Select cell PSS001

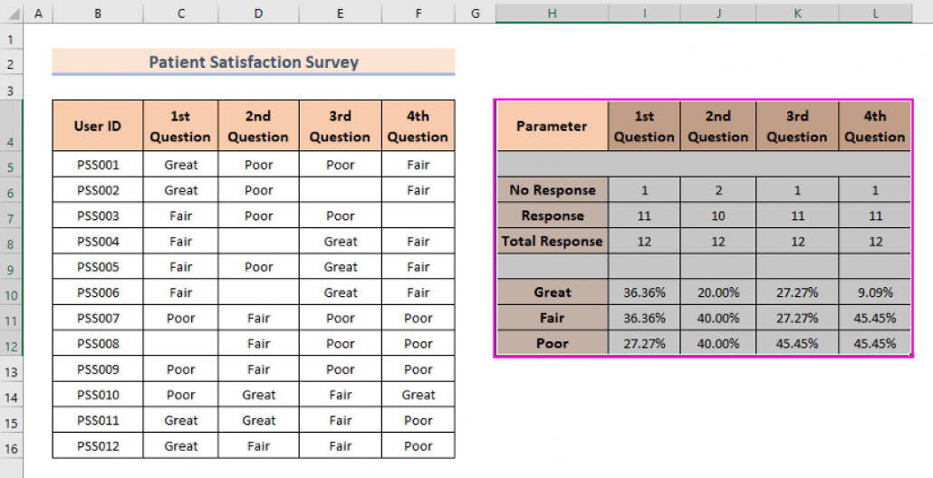[x=98, y=165]
